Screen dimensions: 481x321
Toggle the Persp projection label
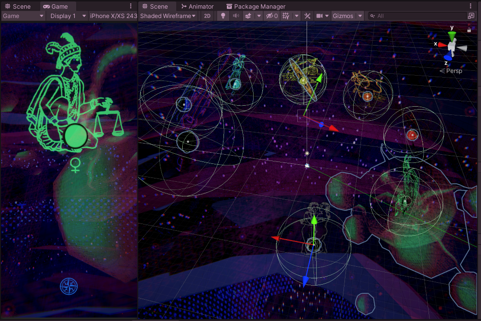[x=451, y=71]
